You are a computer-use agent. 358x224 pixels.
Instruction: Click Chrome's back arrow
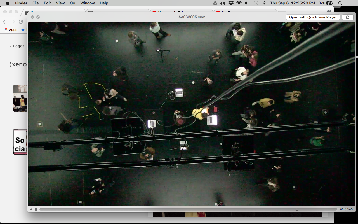5,22
